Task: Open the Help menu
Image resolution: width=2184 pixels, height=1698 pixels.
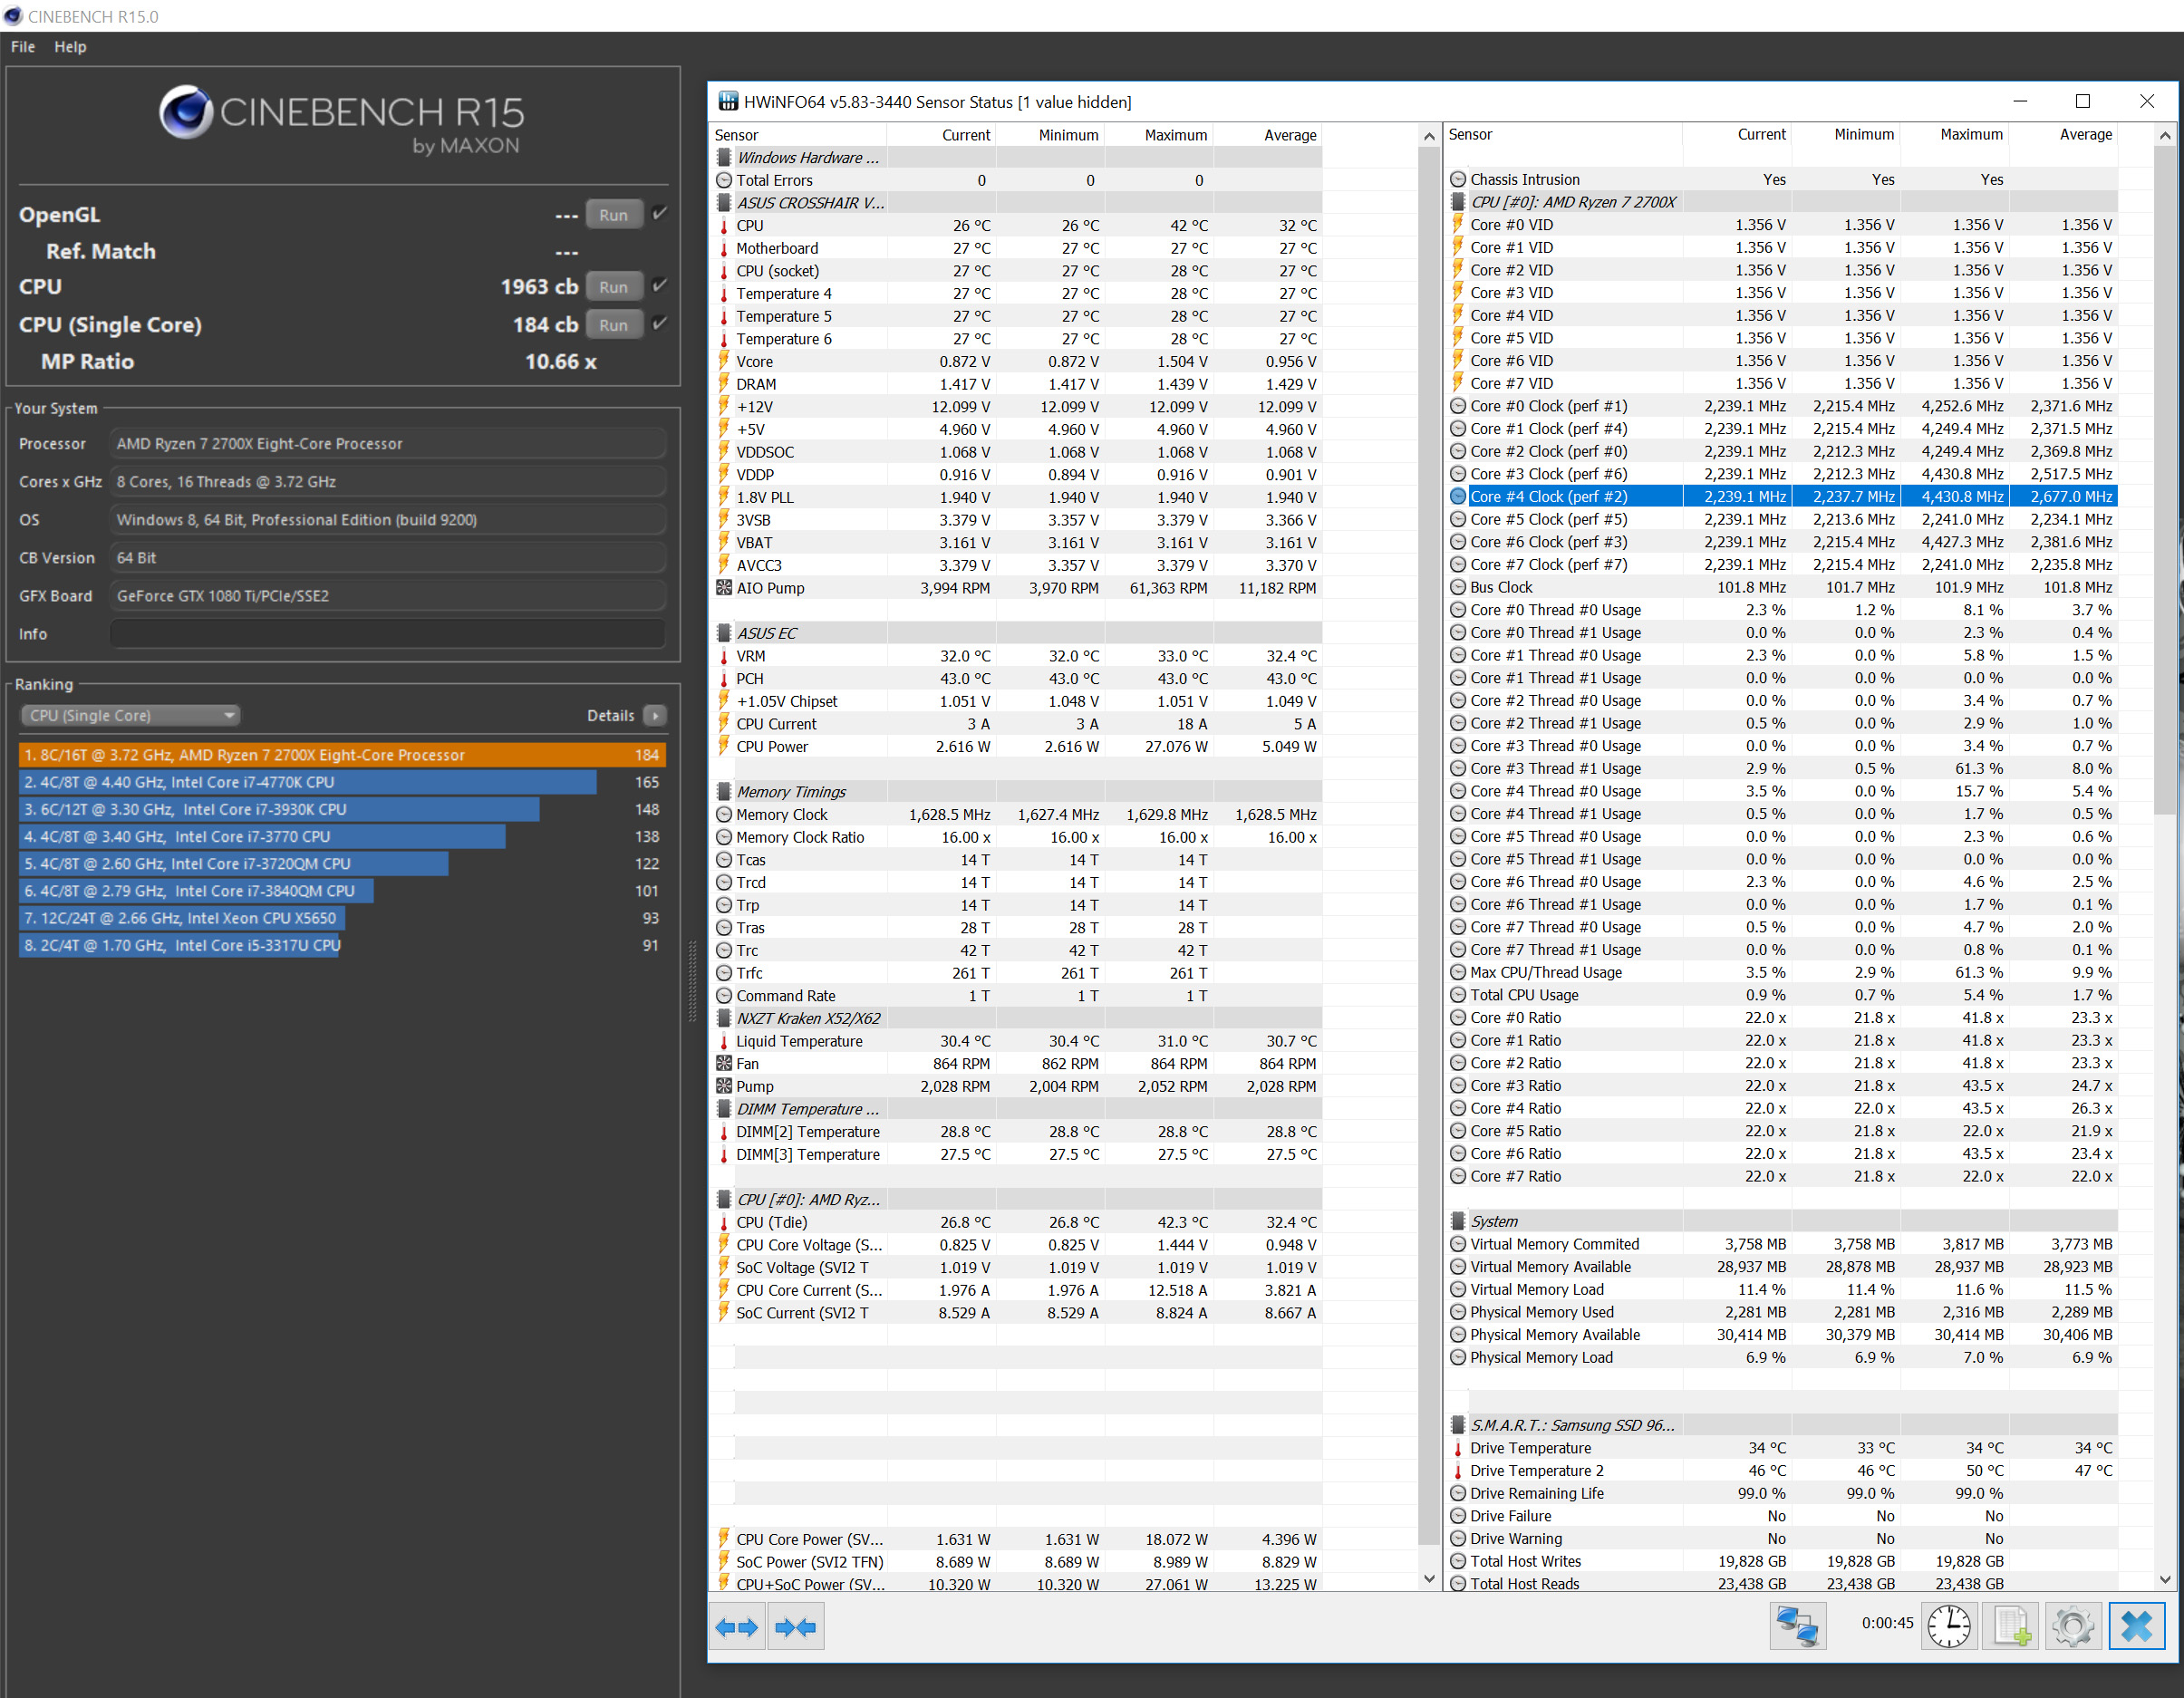Action: [70, 47]
